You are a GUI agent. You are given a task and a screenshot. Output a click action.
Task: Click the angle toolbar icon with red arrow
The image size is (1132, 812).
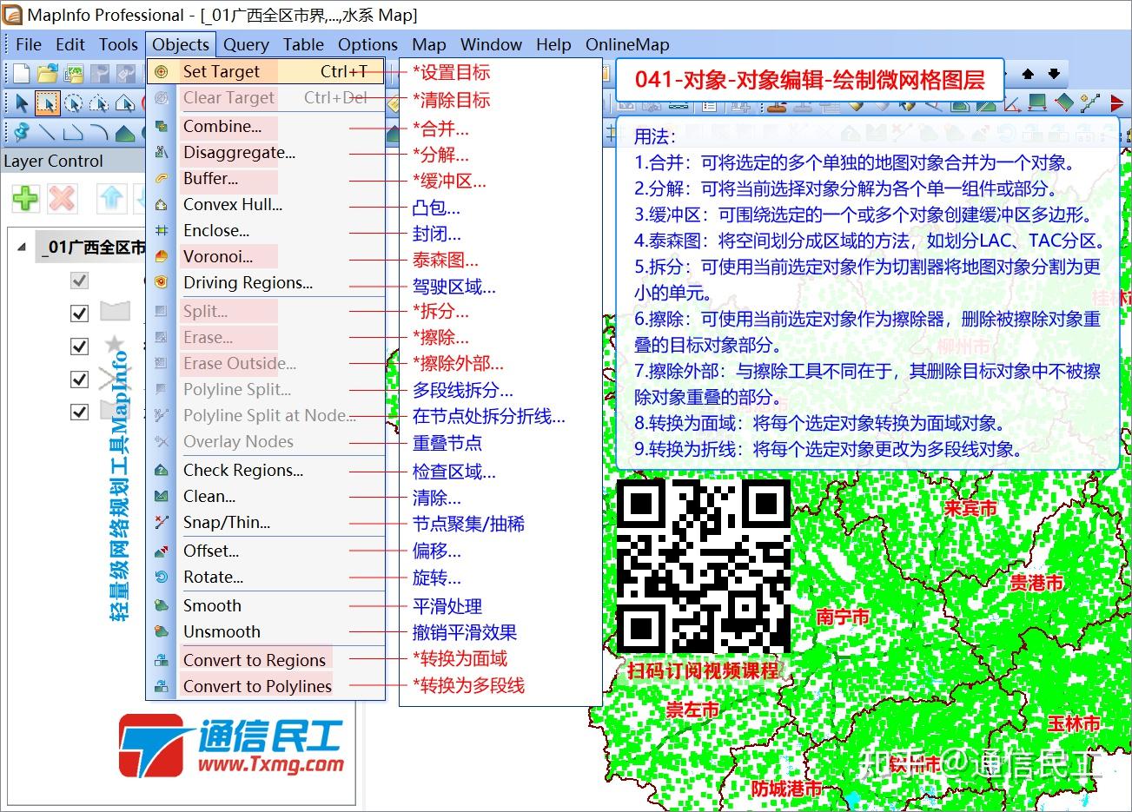pos(1011,104)
